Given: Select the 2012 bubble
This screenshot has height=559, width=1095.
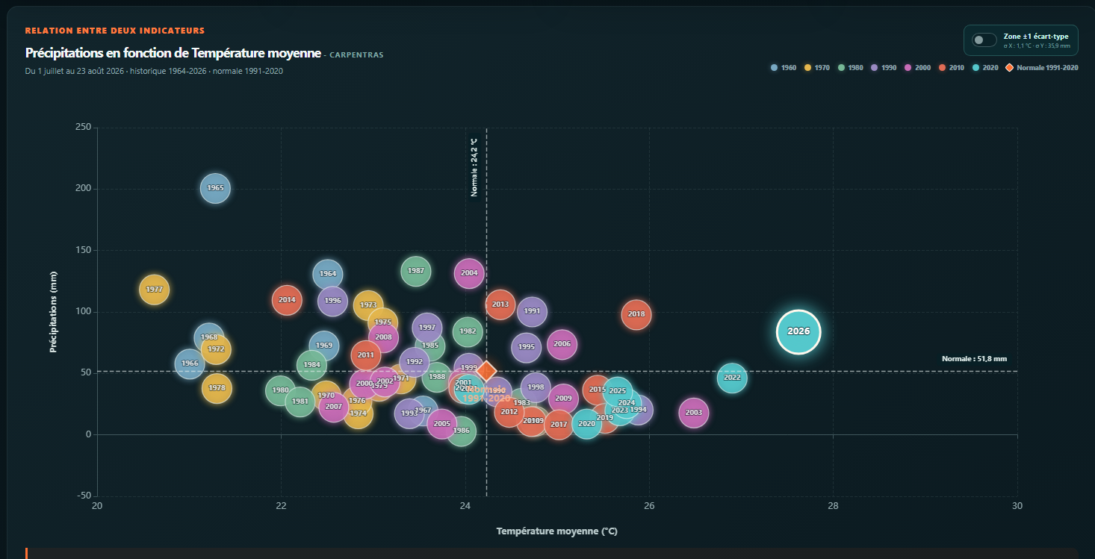Looking at the screenshot, I should pos(509,412).
